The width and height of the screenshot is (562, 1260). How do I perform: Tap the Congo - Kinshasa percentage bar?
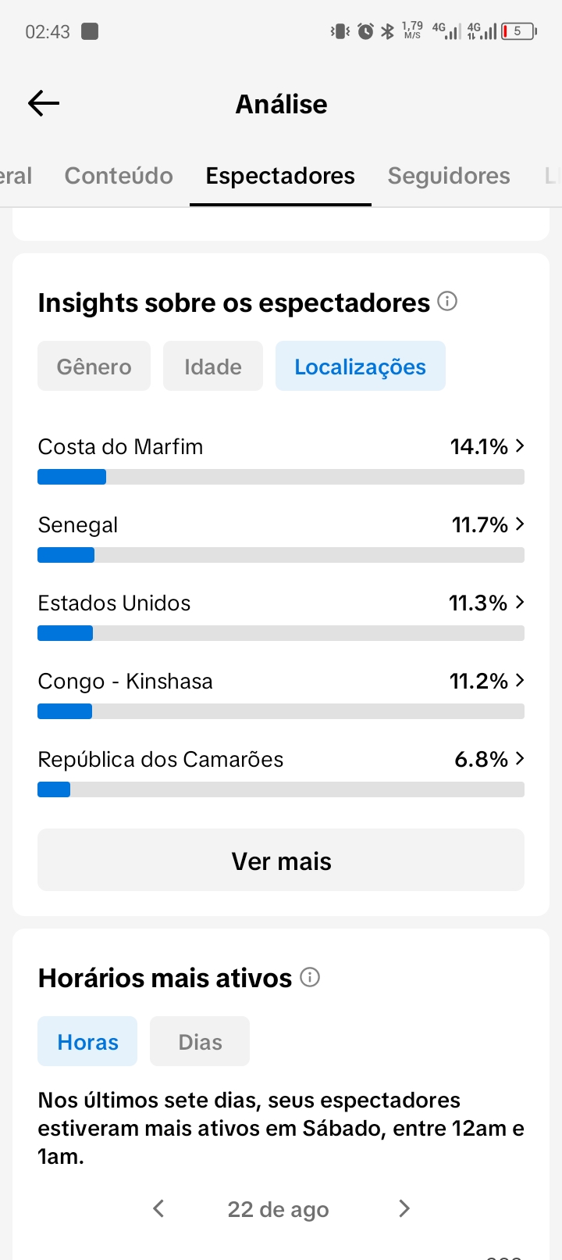tap(281, 711)
